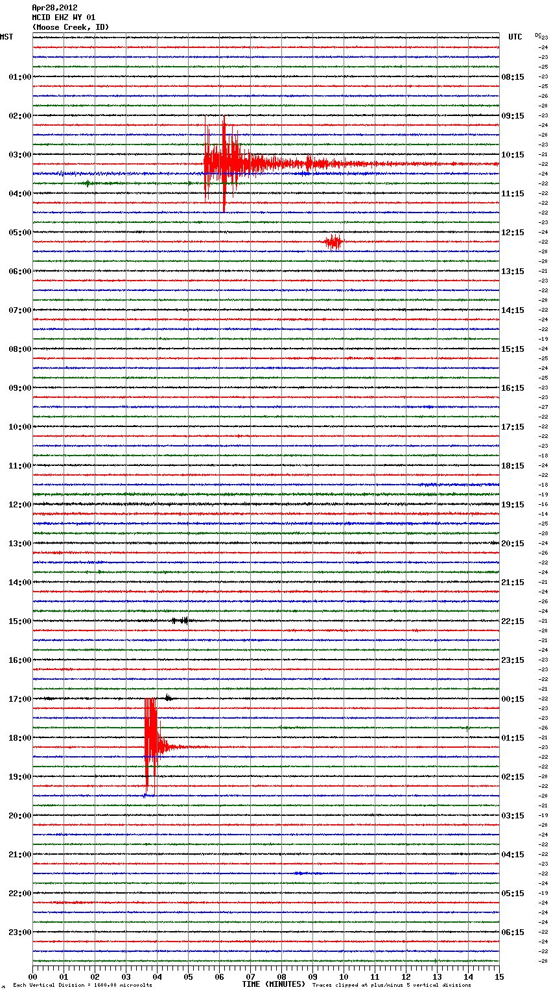
Task: Click the 03:00 MST time label
Action: point(20,155)
